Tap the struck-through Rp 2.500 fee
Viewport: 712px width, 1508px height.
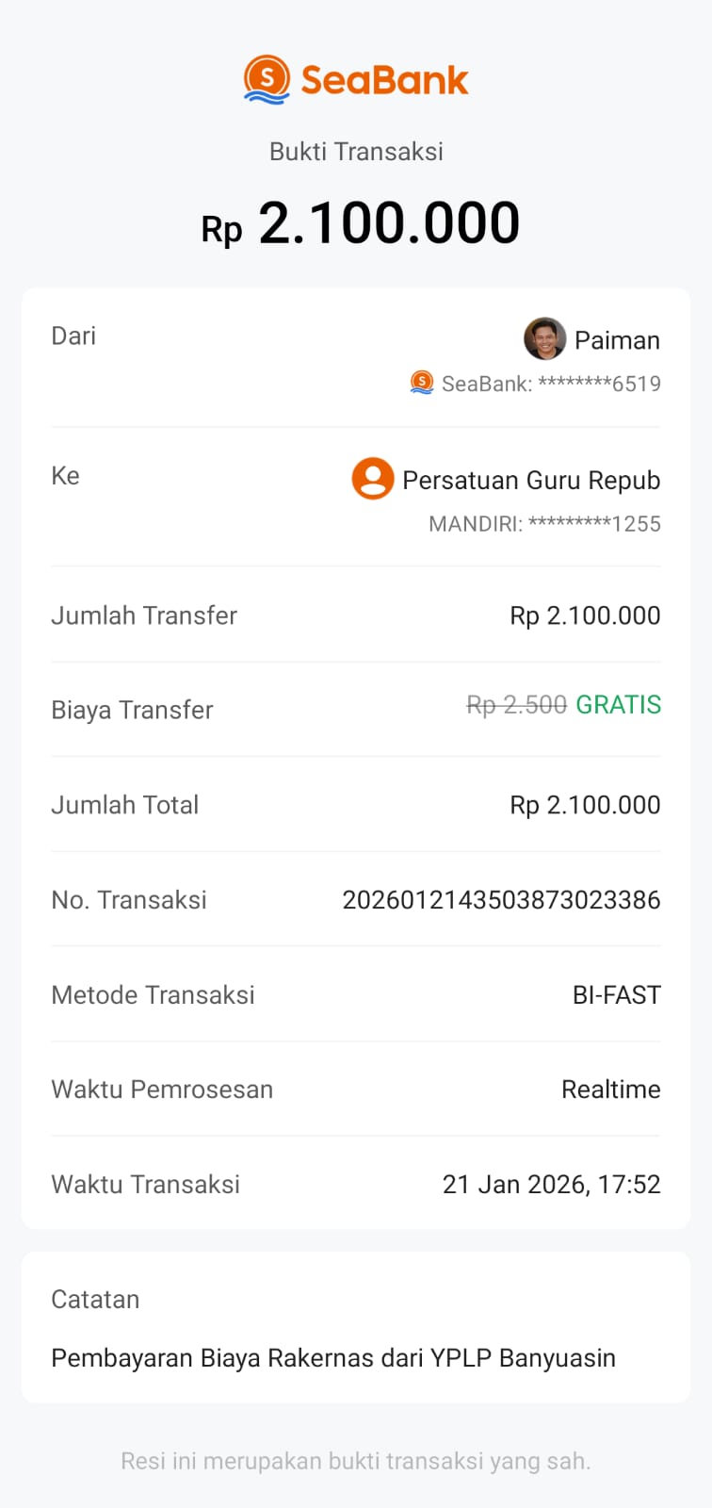[x=516, y=705]
